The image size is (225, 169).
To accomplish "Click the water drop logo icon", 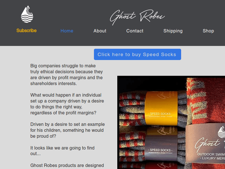I will [x=27, y=14].
